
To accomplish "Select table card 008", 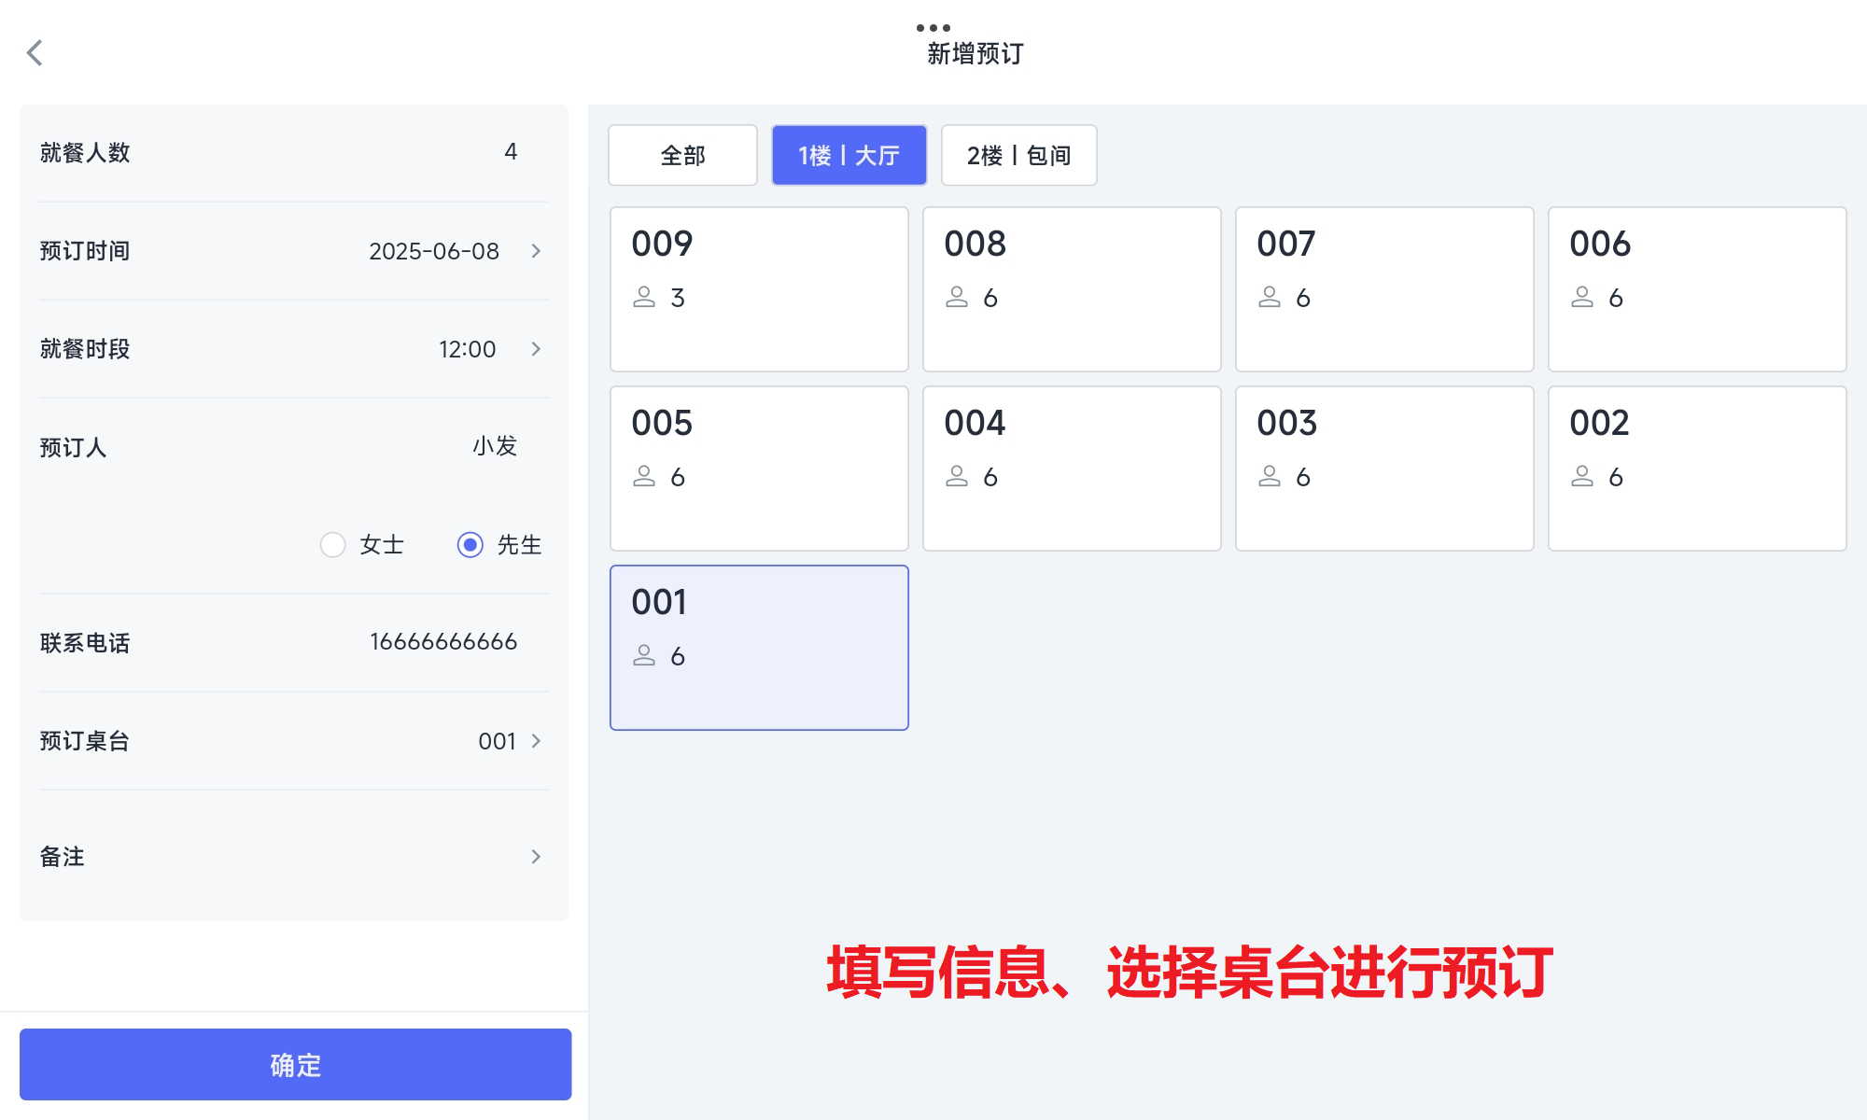I will click(x=1072, y=289).
